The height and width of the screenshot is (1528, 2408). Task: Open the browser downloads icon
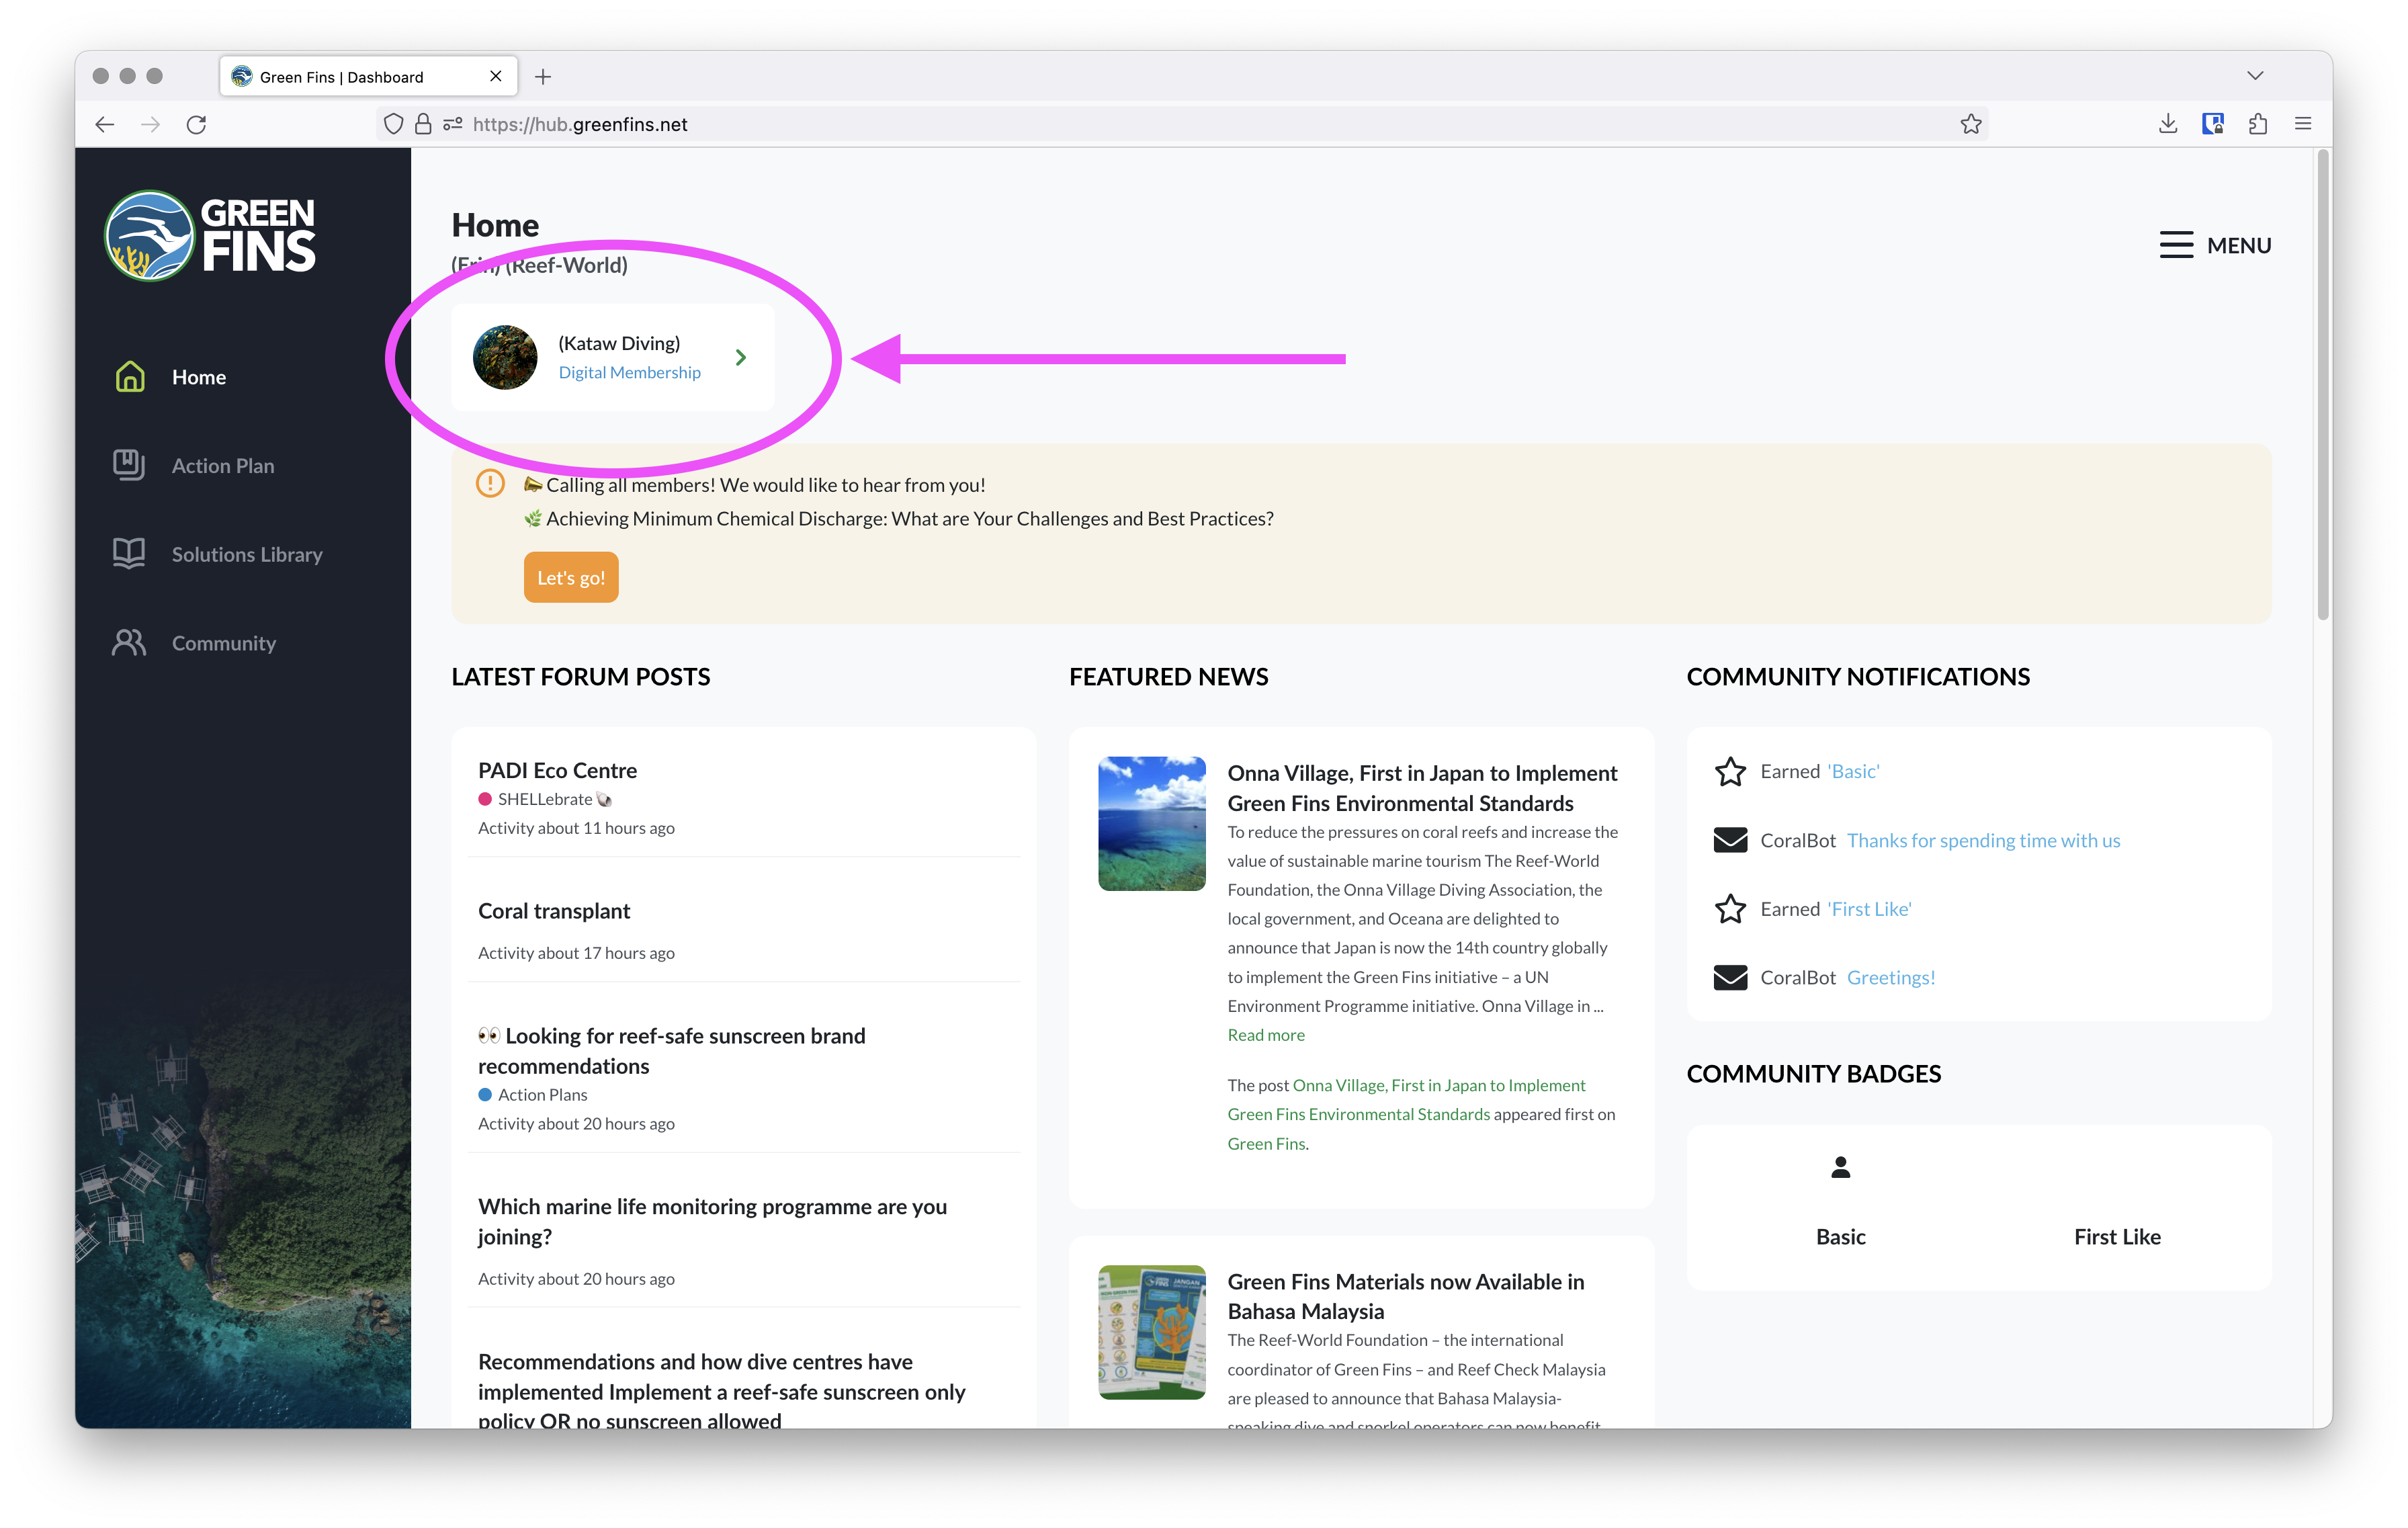[x=2167, y=124]
